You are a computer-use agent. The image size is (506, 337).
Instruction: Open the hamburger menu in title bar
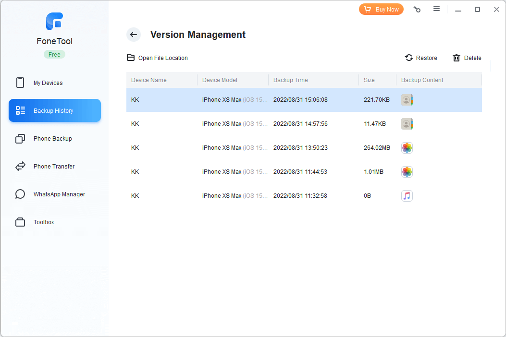436,9
